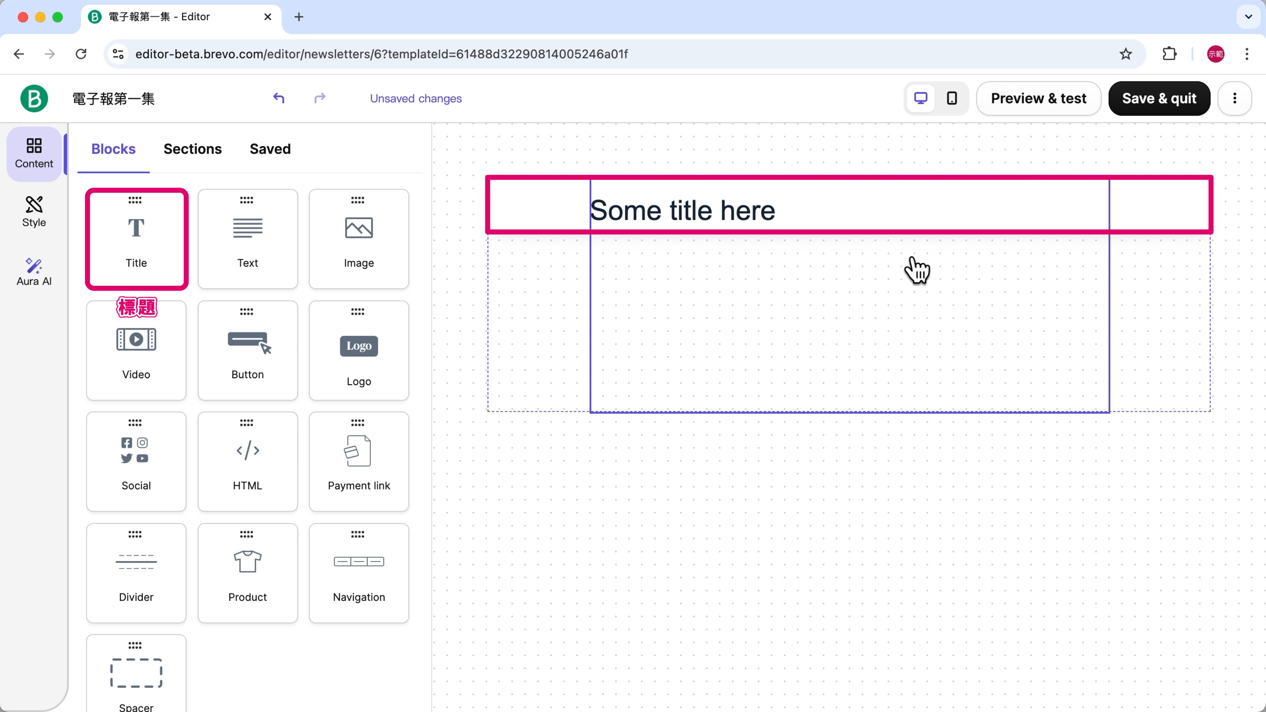Select the Product block
The width and height of the screenshot is (1266, 712).
247,573
